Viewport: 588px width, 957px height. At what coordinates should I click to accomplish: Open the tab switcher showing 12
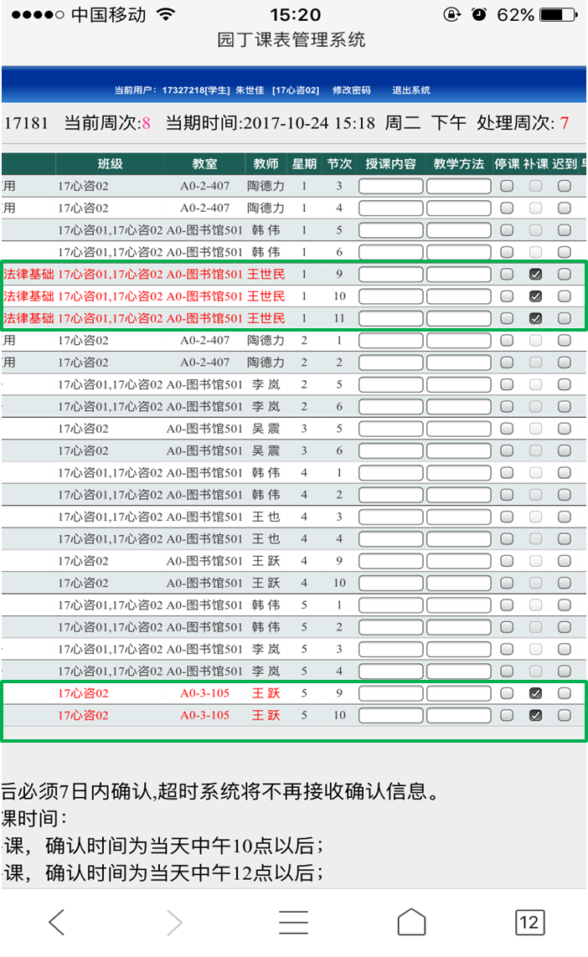pos(529,922)
